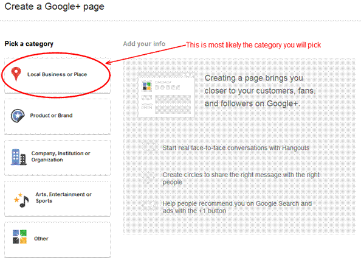This screenshot has height=260, width=361.
Task: Click the Google+ page preview thumbnail
Action: (x=167, y=94)
